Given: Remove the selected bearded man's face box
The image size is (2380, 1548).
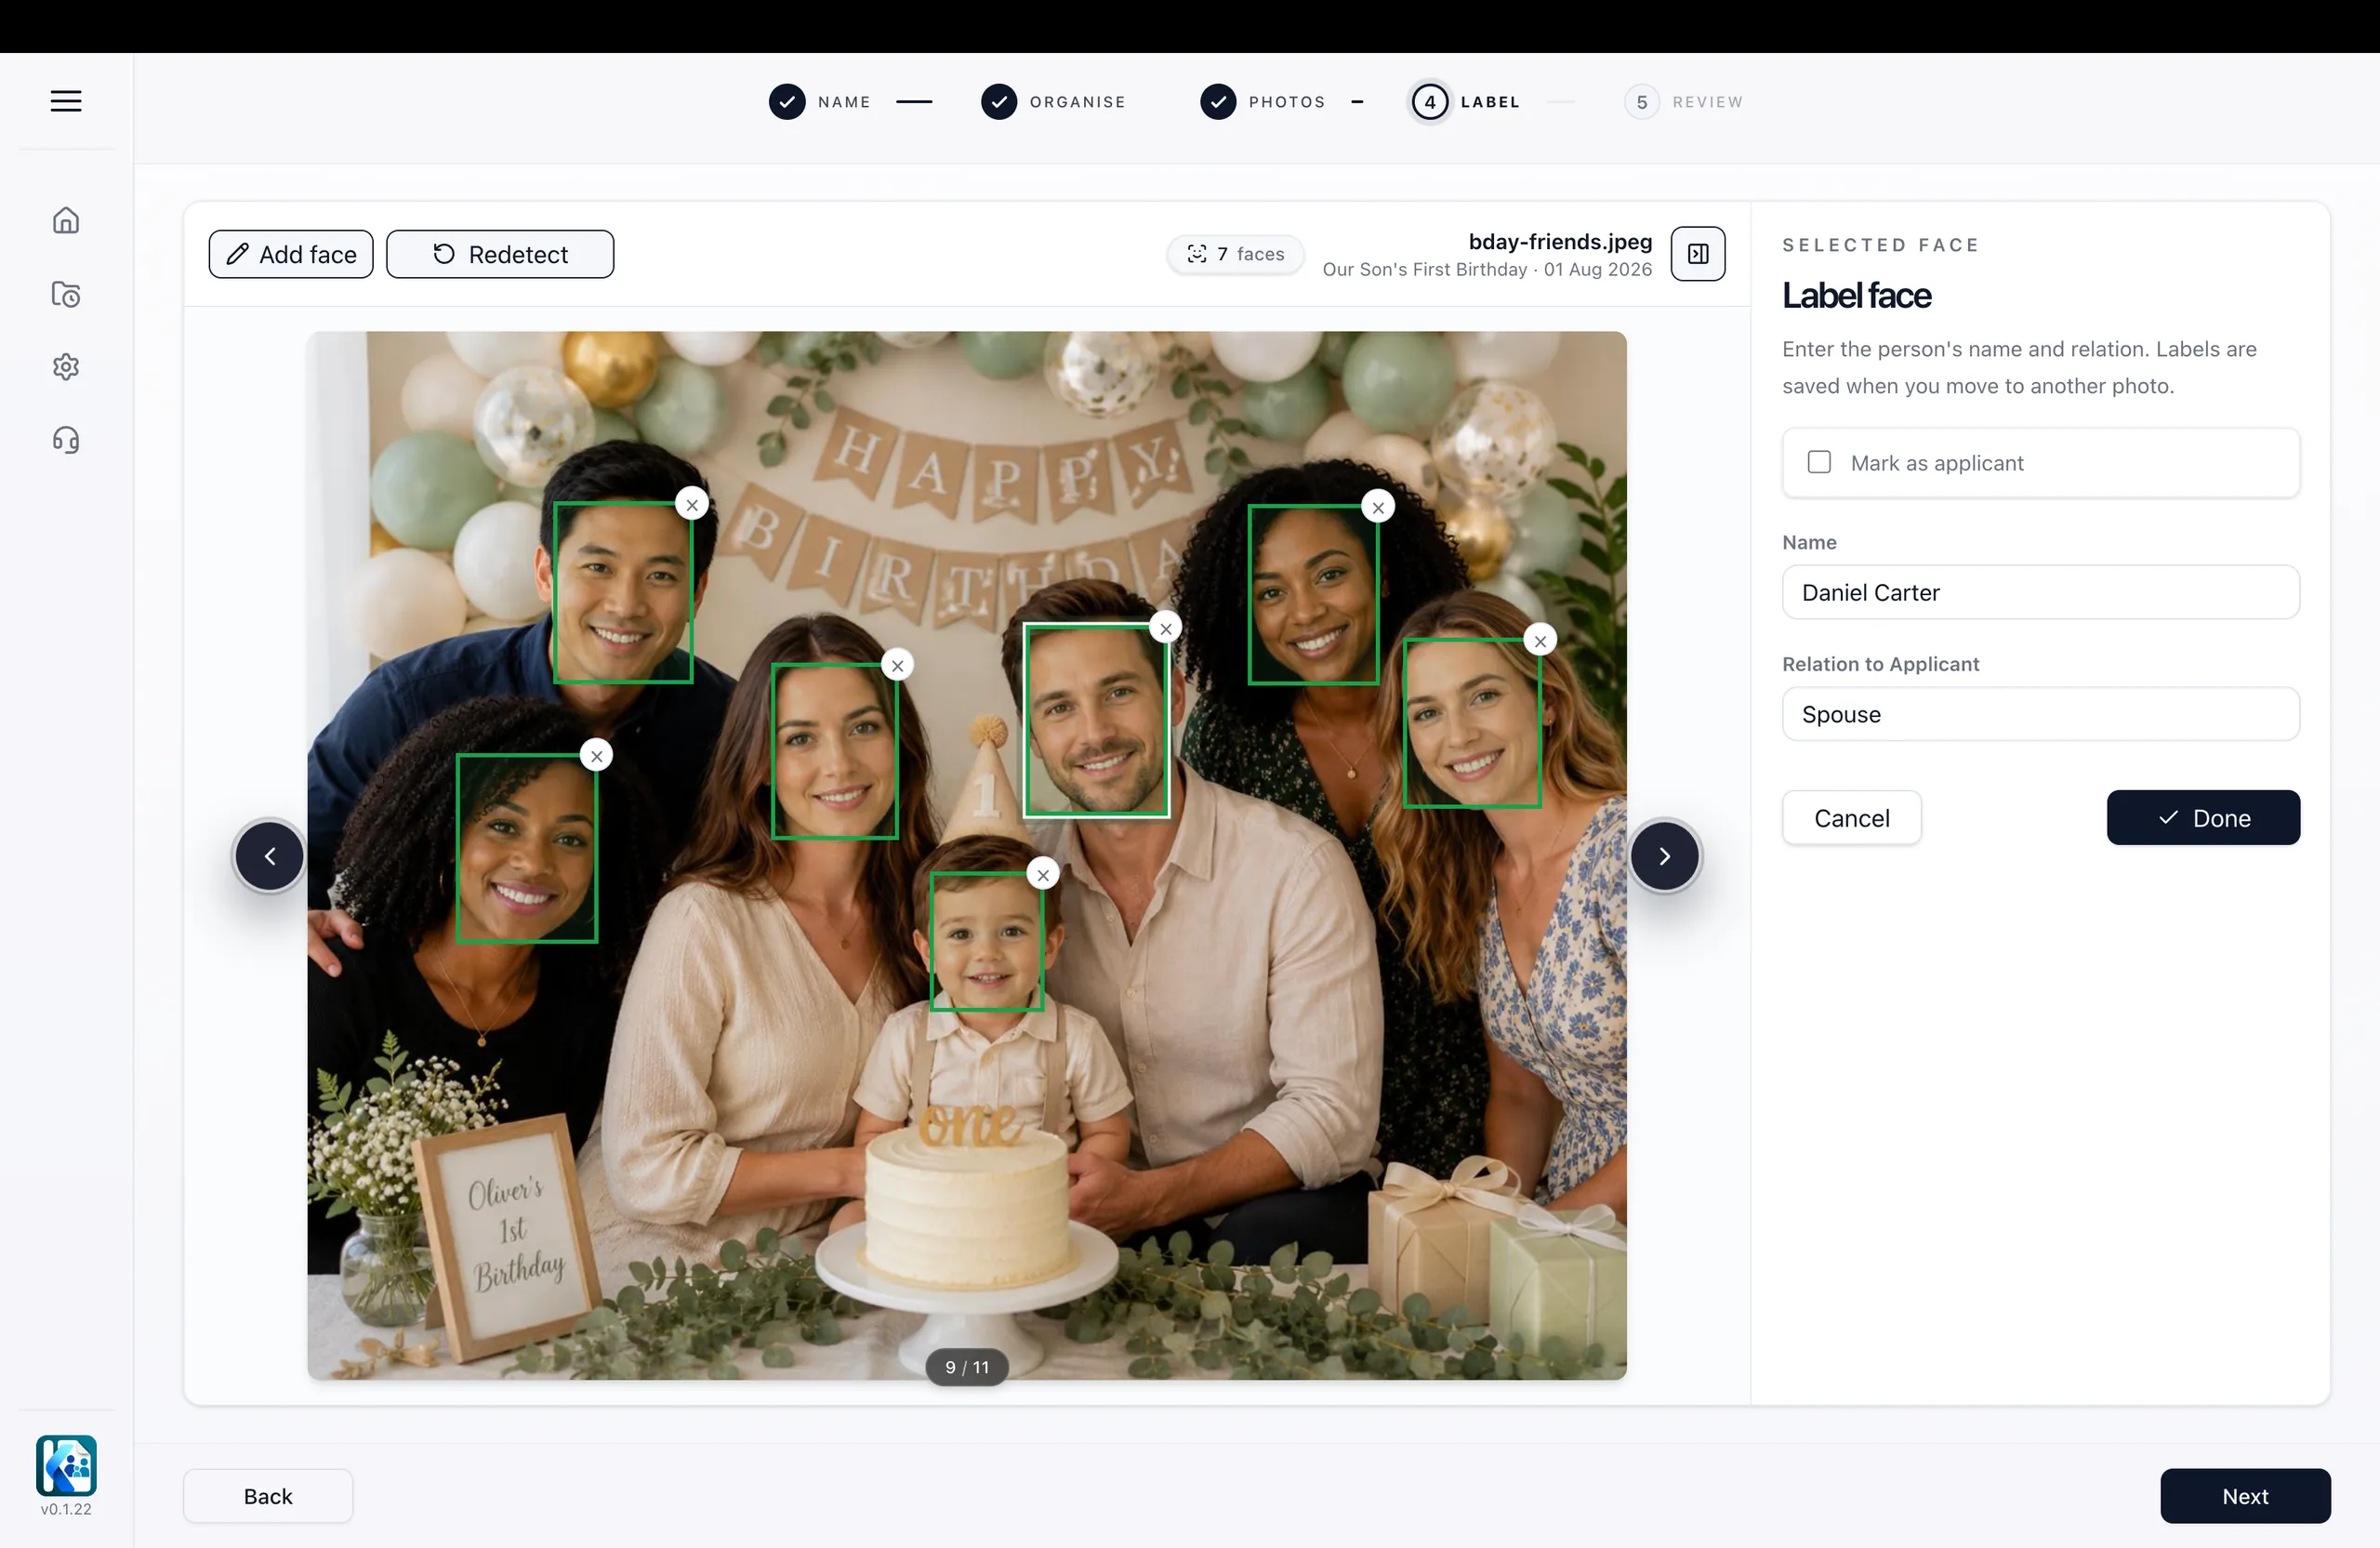Looking at the screenshot, I should pos(1166,629).
